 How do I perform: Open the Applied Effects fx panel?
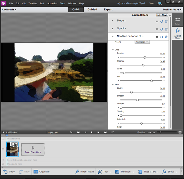click(177, 33)
